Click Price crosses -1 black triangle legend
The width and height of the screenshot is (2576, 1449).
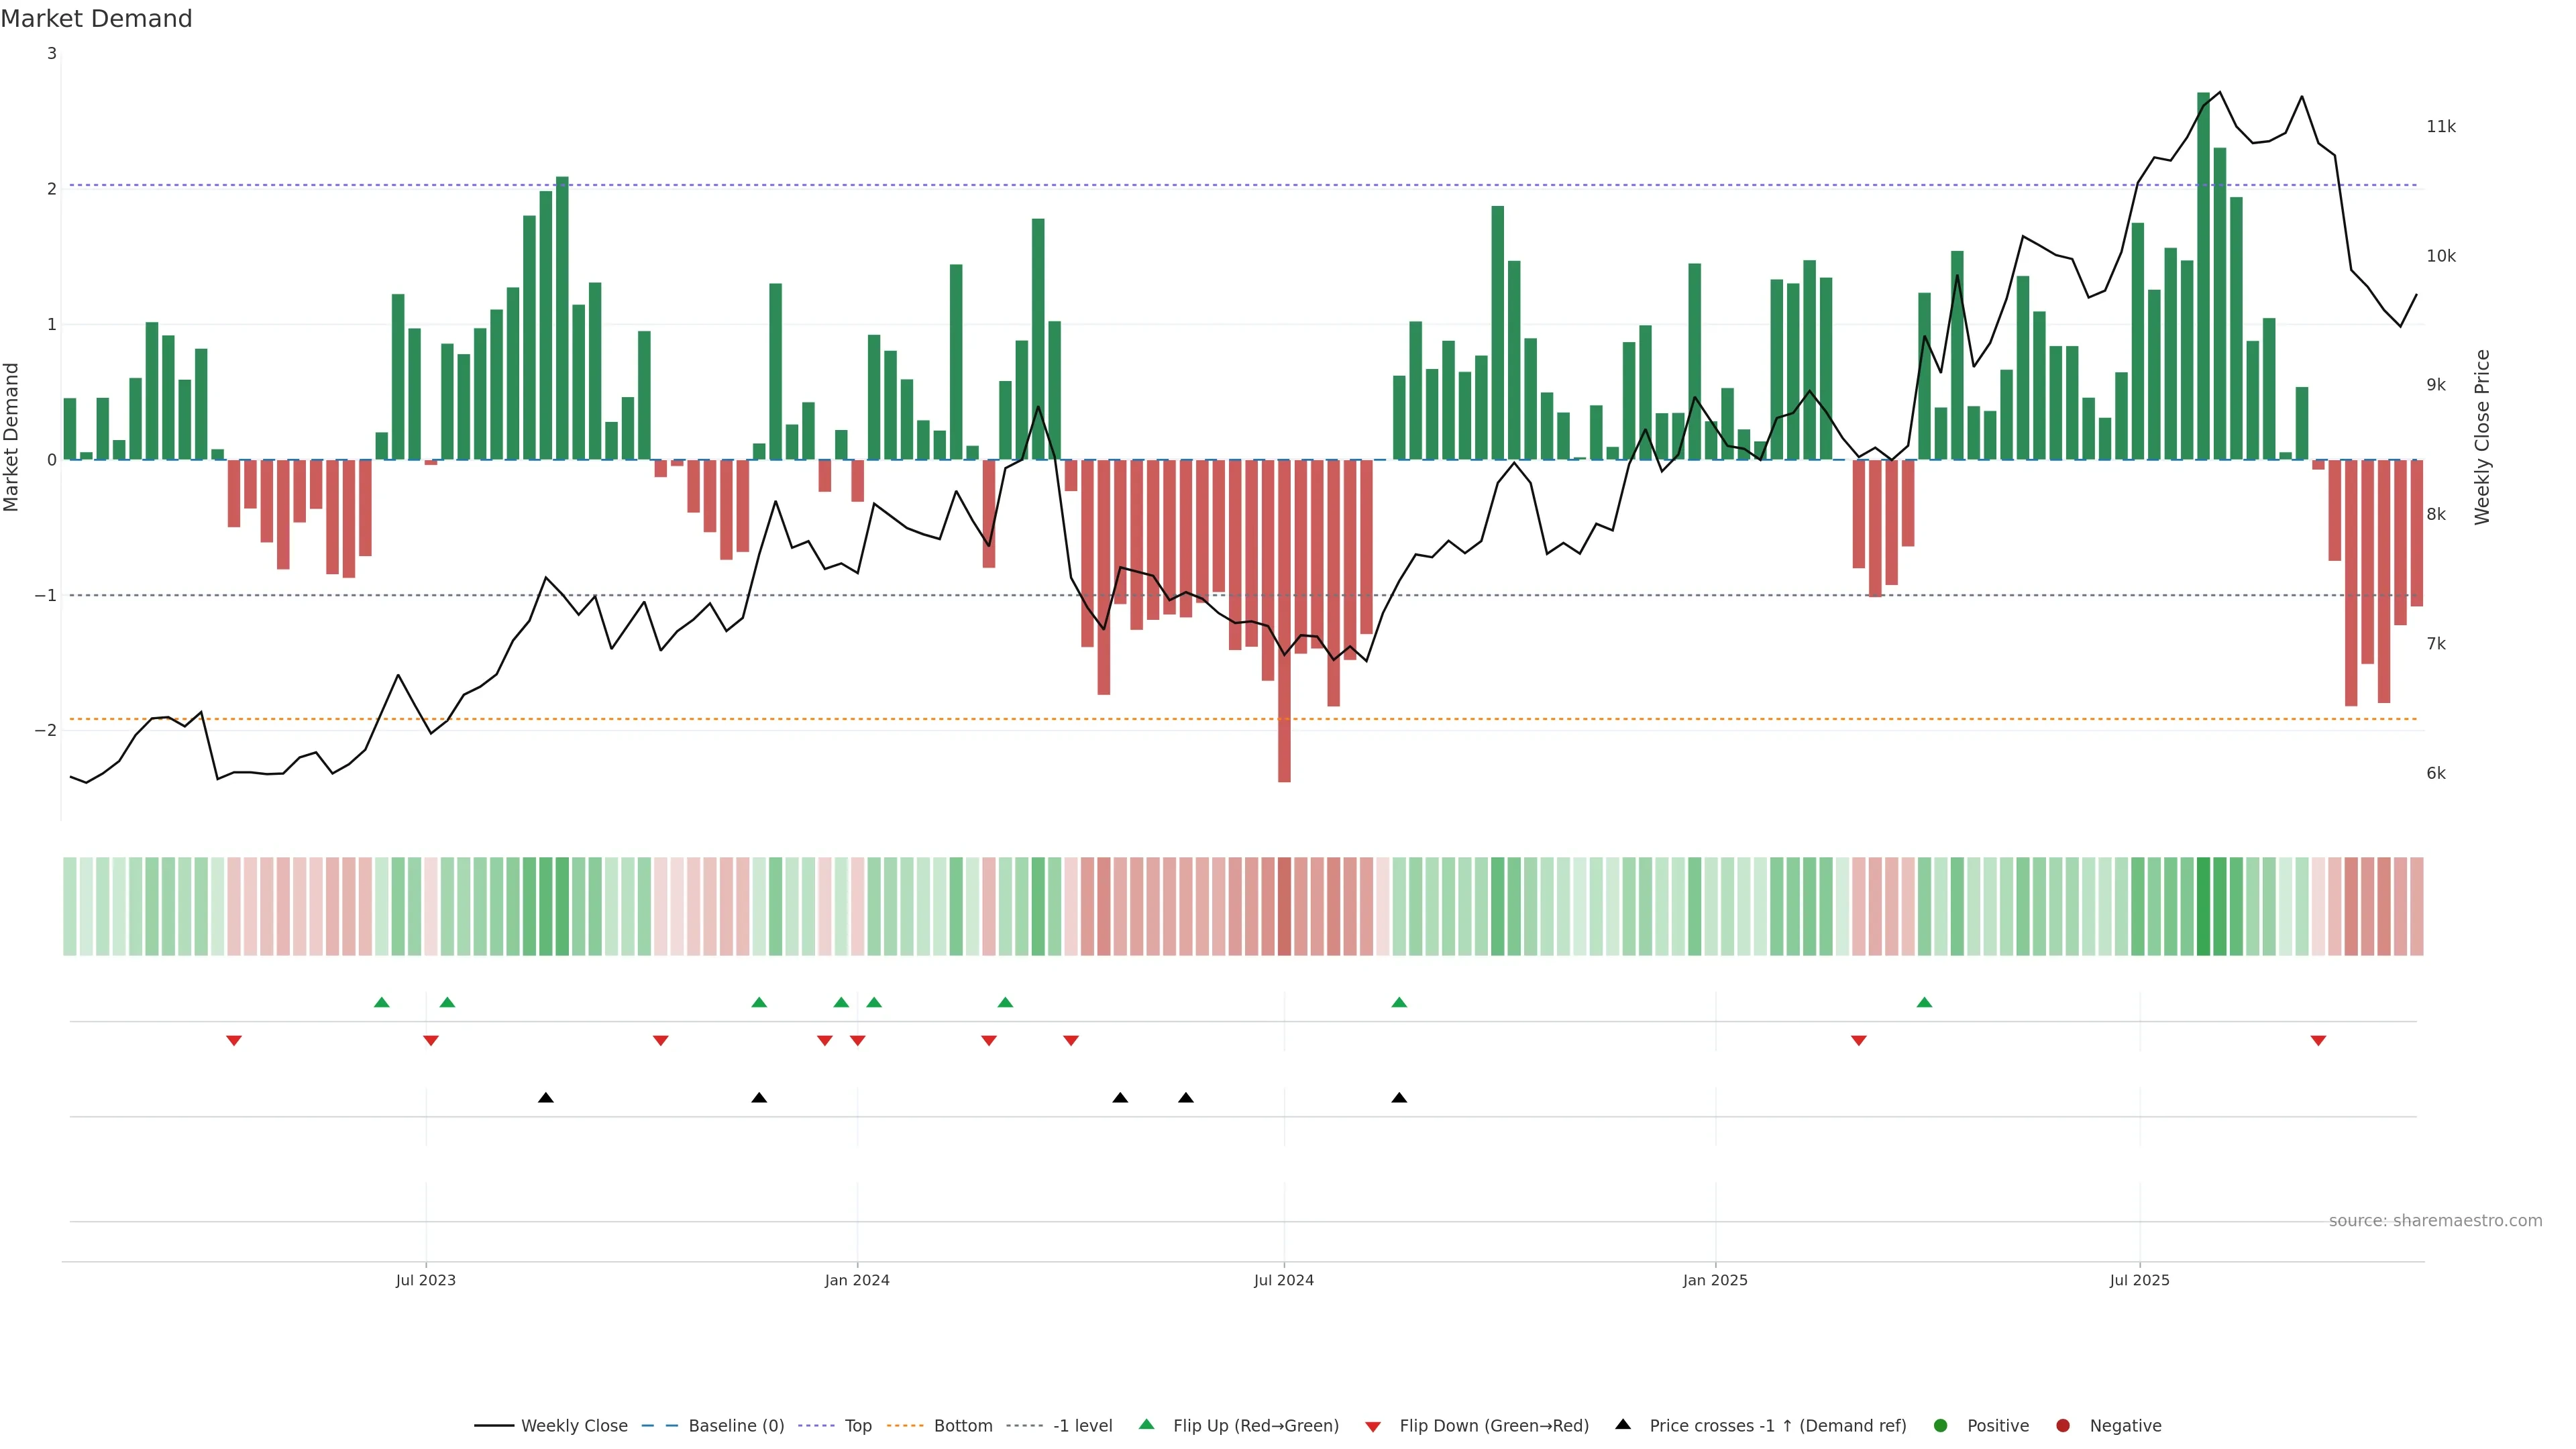[1623, 1424]
